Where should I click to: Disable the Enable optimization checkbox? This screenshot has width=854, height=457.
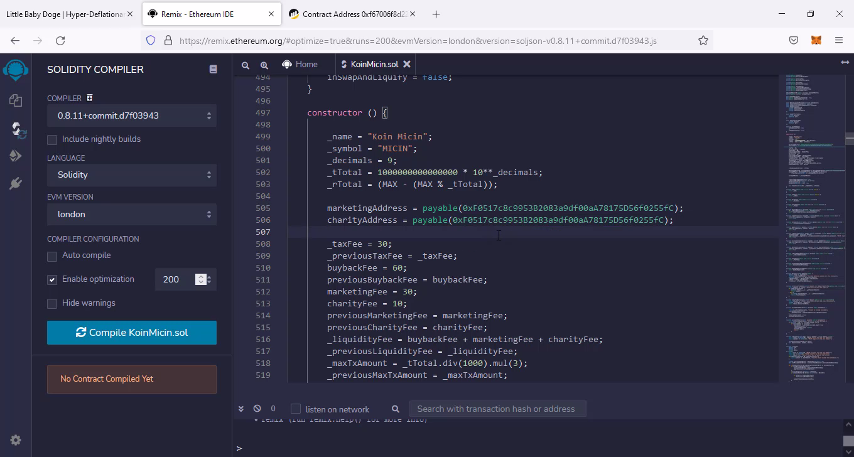[52, 279]
